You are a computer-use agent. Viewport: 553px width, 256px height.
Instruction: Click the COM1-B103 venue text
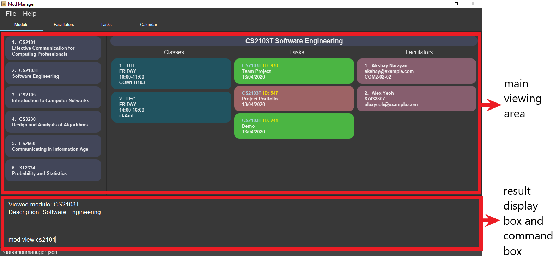coord(132,82)
